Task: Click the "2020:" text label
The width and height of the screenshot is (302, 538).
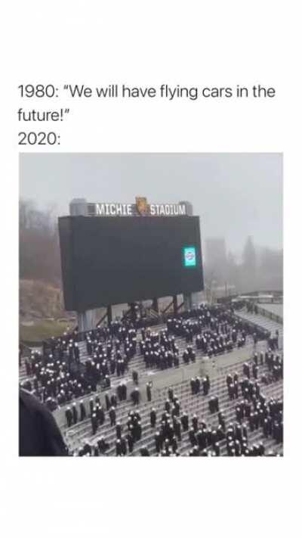Action: click(x=39, y=139)
